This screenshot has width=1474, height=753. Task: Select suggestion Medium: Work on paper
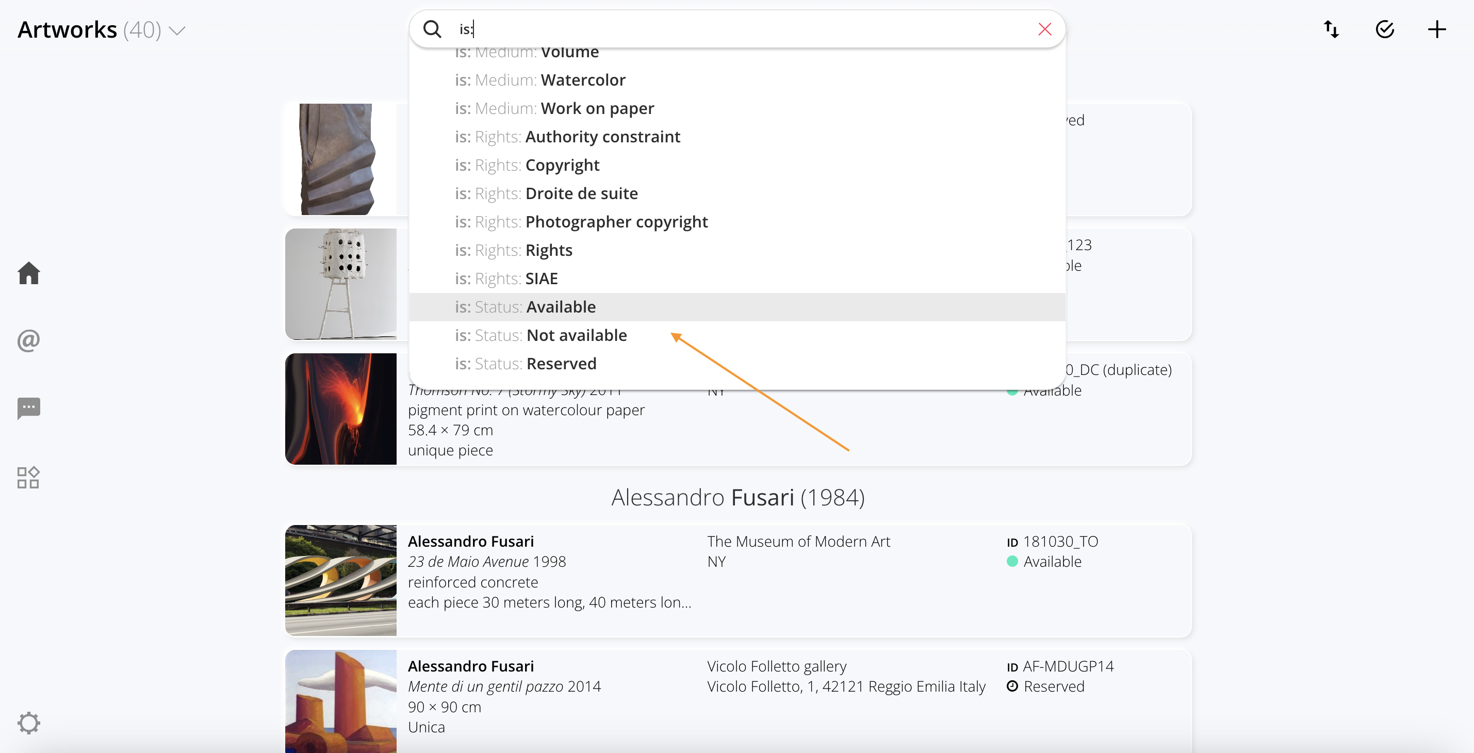[737, 109]
